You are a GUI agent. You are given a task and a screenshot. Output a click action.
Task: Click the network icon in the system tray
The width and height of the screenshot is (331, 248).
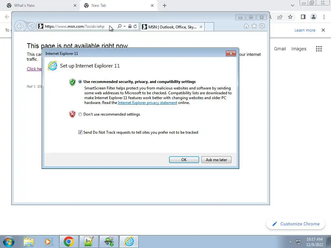(298, 242)
